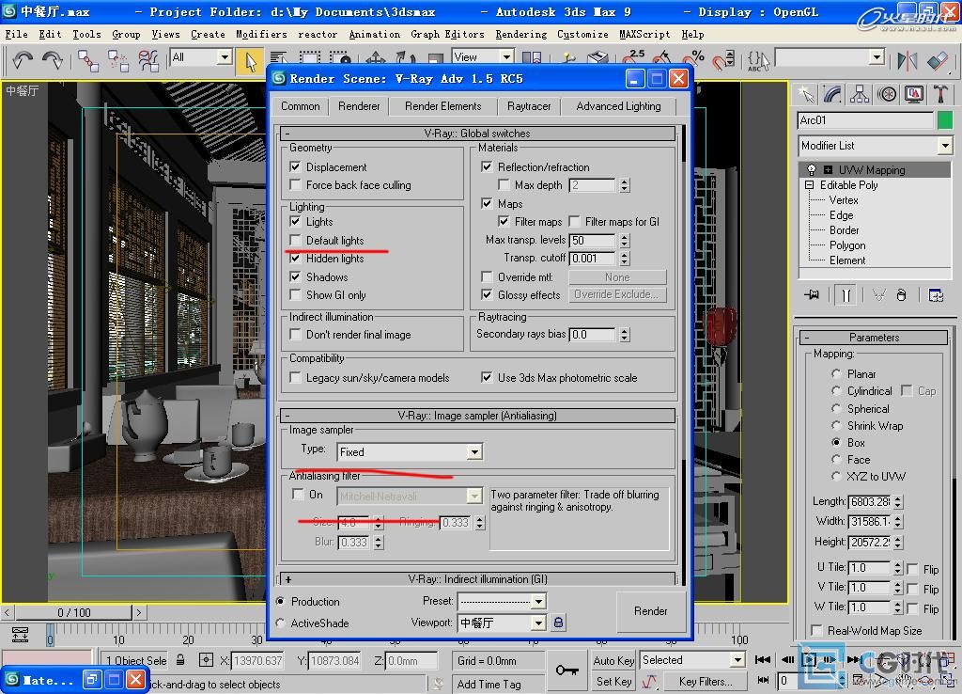This screenshot has width=962, height=694.
Task: Expand the Modifier List dropdown
Action: pyautogui.click(x=944, y=146)
